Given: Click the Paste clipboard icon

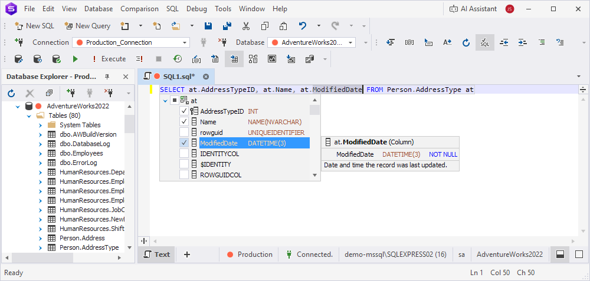Looking at the screenshot, I should click(284, 26).
